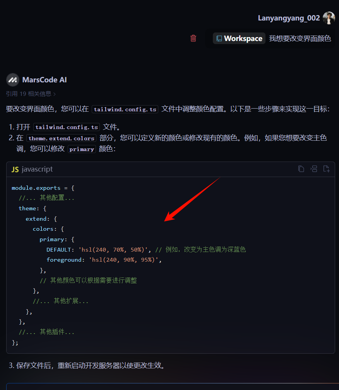Image resolution: width=339 pixels, height=390 pixels.
Task: Click tailwind.config.ts in step 1
Action: (67, 127)
